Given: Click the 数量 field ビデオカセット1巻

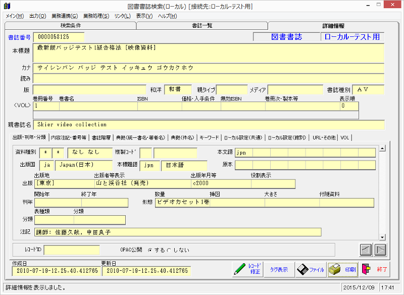Looking at the screenshot, I should click(183, 203).
